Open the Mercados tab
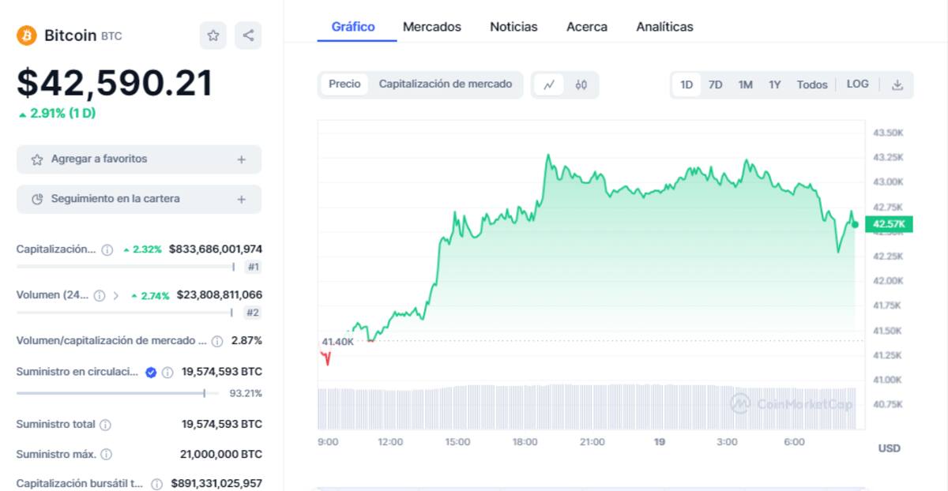This screenshot has width=948, height=491. pos(431,27)
